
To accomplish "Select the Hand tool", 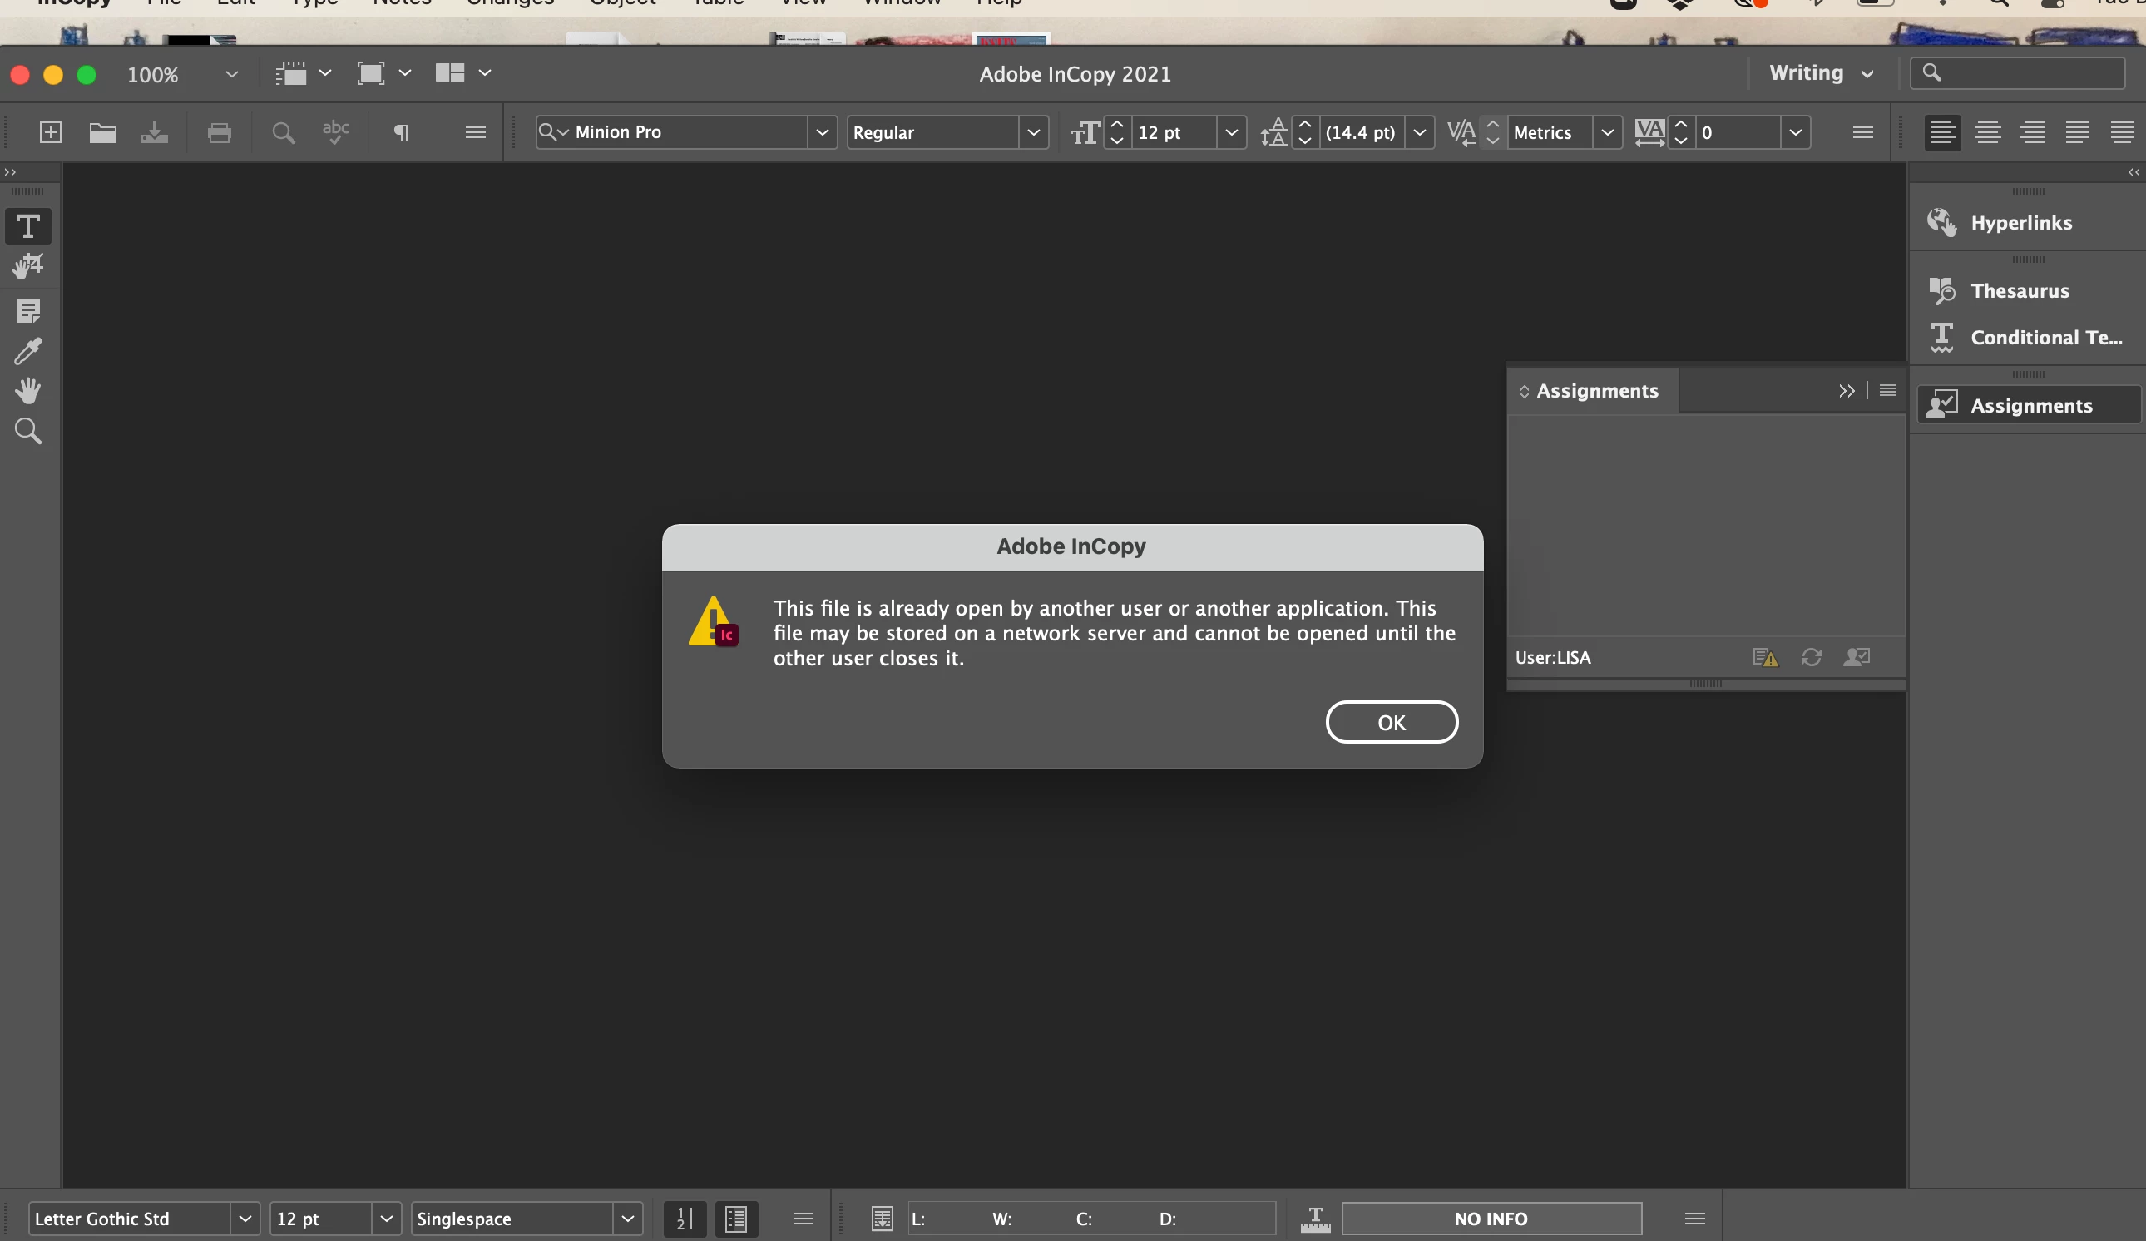I will (x=28, y=391).
